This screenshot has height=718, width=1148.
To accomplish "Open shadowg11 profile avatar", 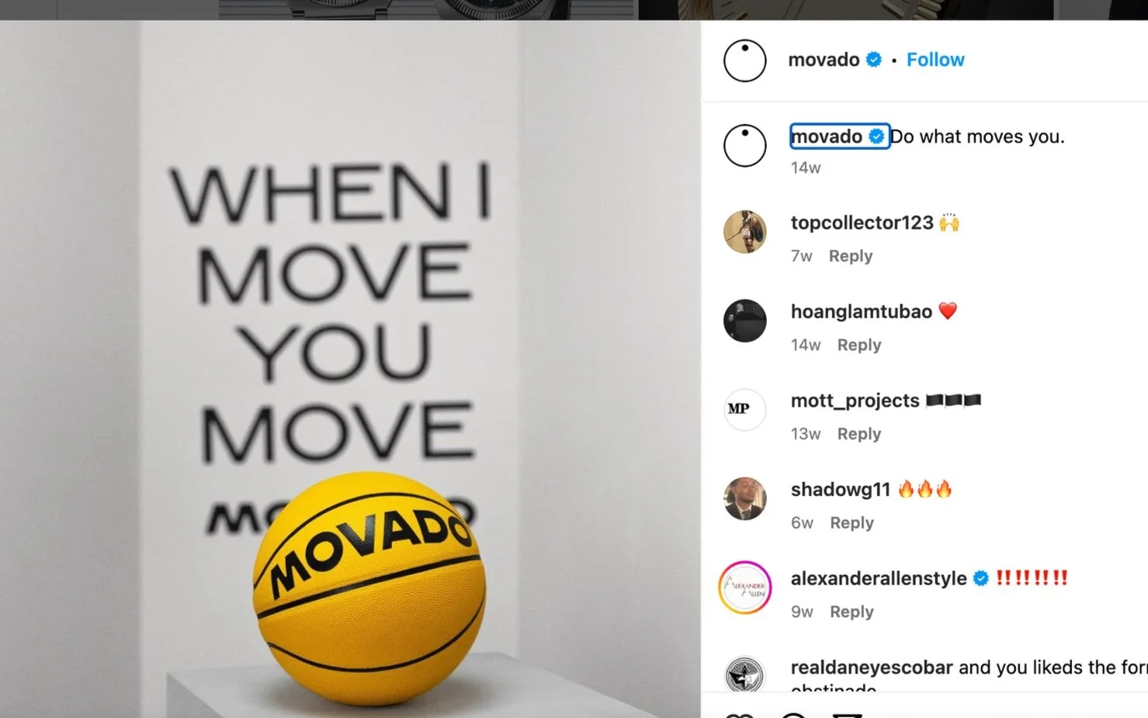I will (744, 498).
